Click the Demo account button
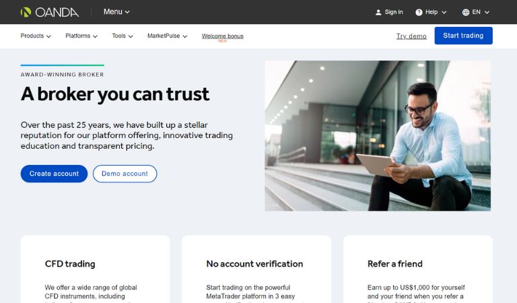517x303 pixels. [125, 174]
